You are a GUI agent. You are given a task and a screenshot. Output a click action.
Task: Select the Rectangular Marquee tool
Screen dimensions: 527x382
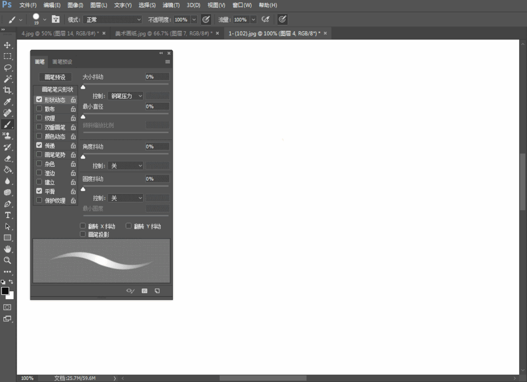[x=7, y=57]
